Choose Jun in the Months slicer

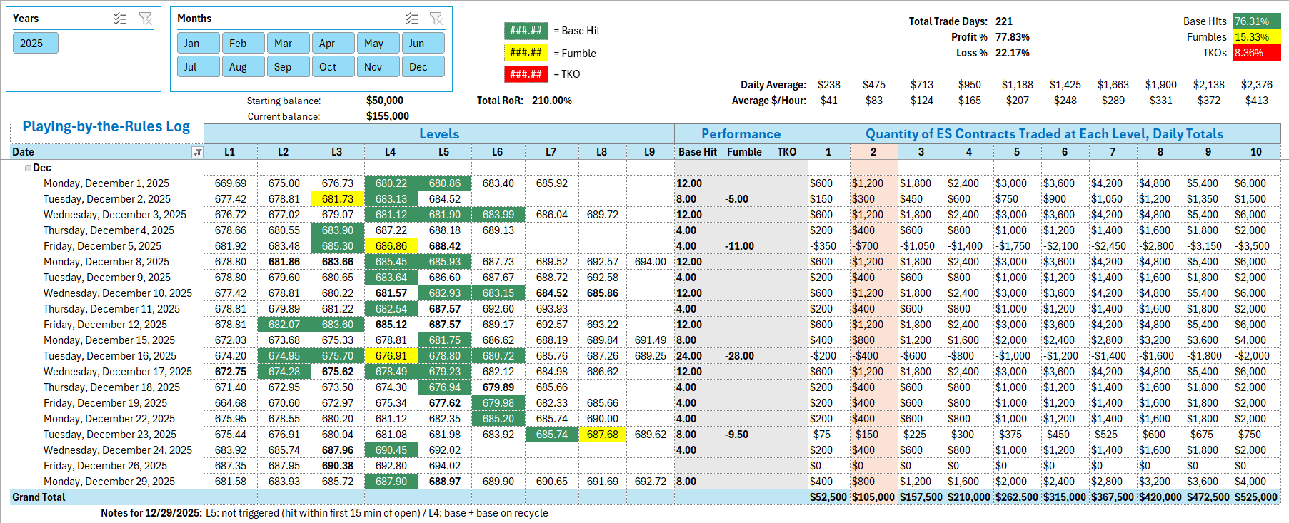(423, 44)
